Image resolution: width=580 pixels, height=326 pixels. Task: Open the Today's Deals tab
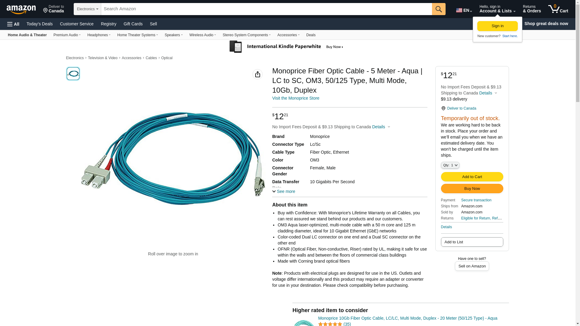tap(40, 24)
